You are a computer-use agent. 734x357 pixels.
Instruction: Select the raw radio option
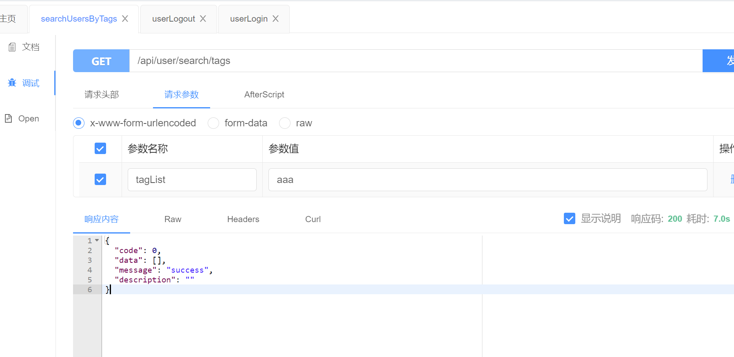pyautogui.click(x=285, y=123)
